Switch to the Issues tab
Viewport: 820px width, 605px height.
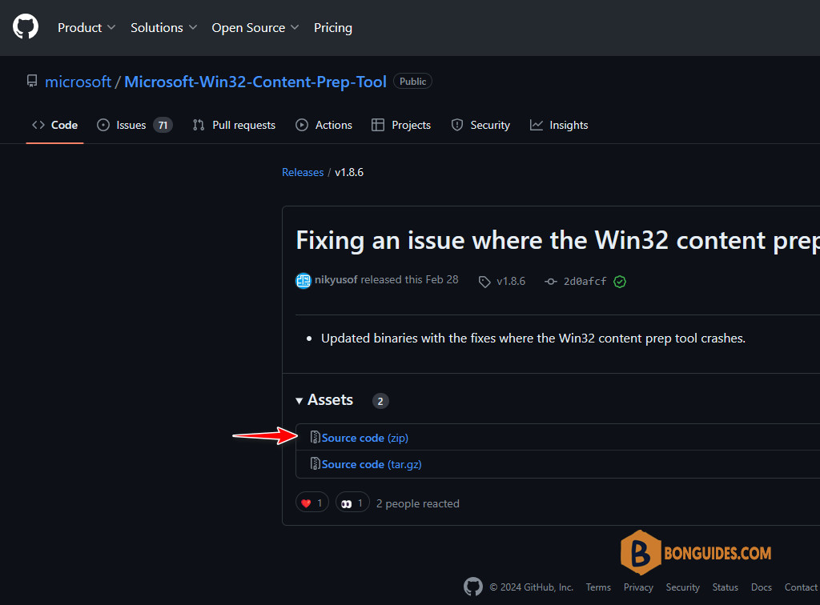point(135,126)
